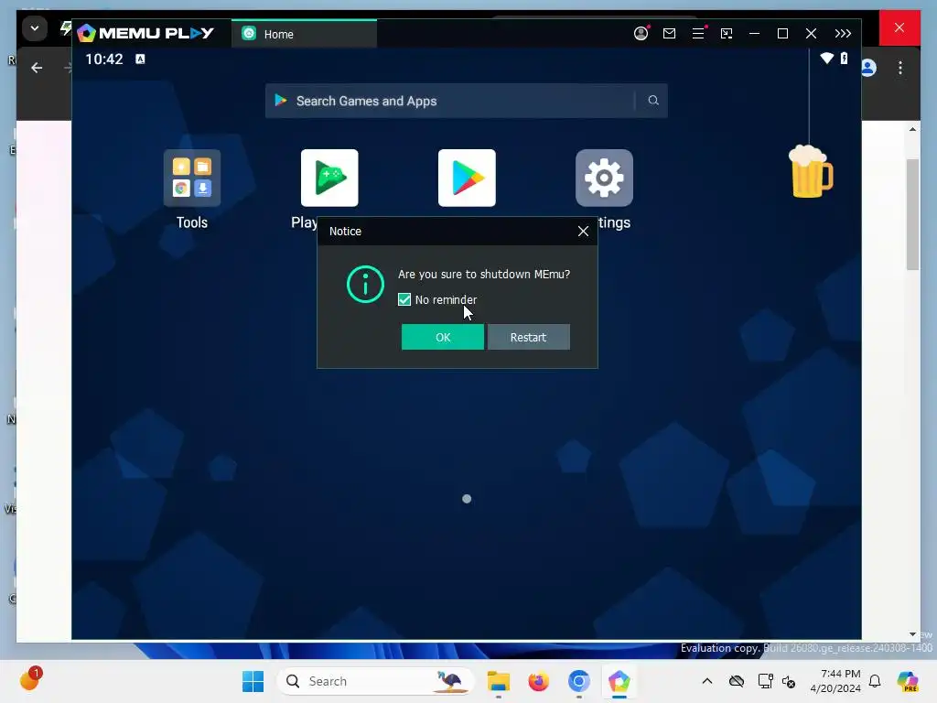This screenshot has height=703, width=937.
Task: Click the Google Play triangle in search bar
Action: [280, 101]
